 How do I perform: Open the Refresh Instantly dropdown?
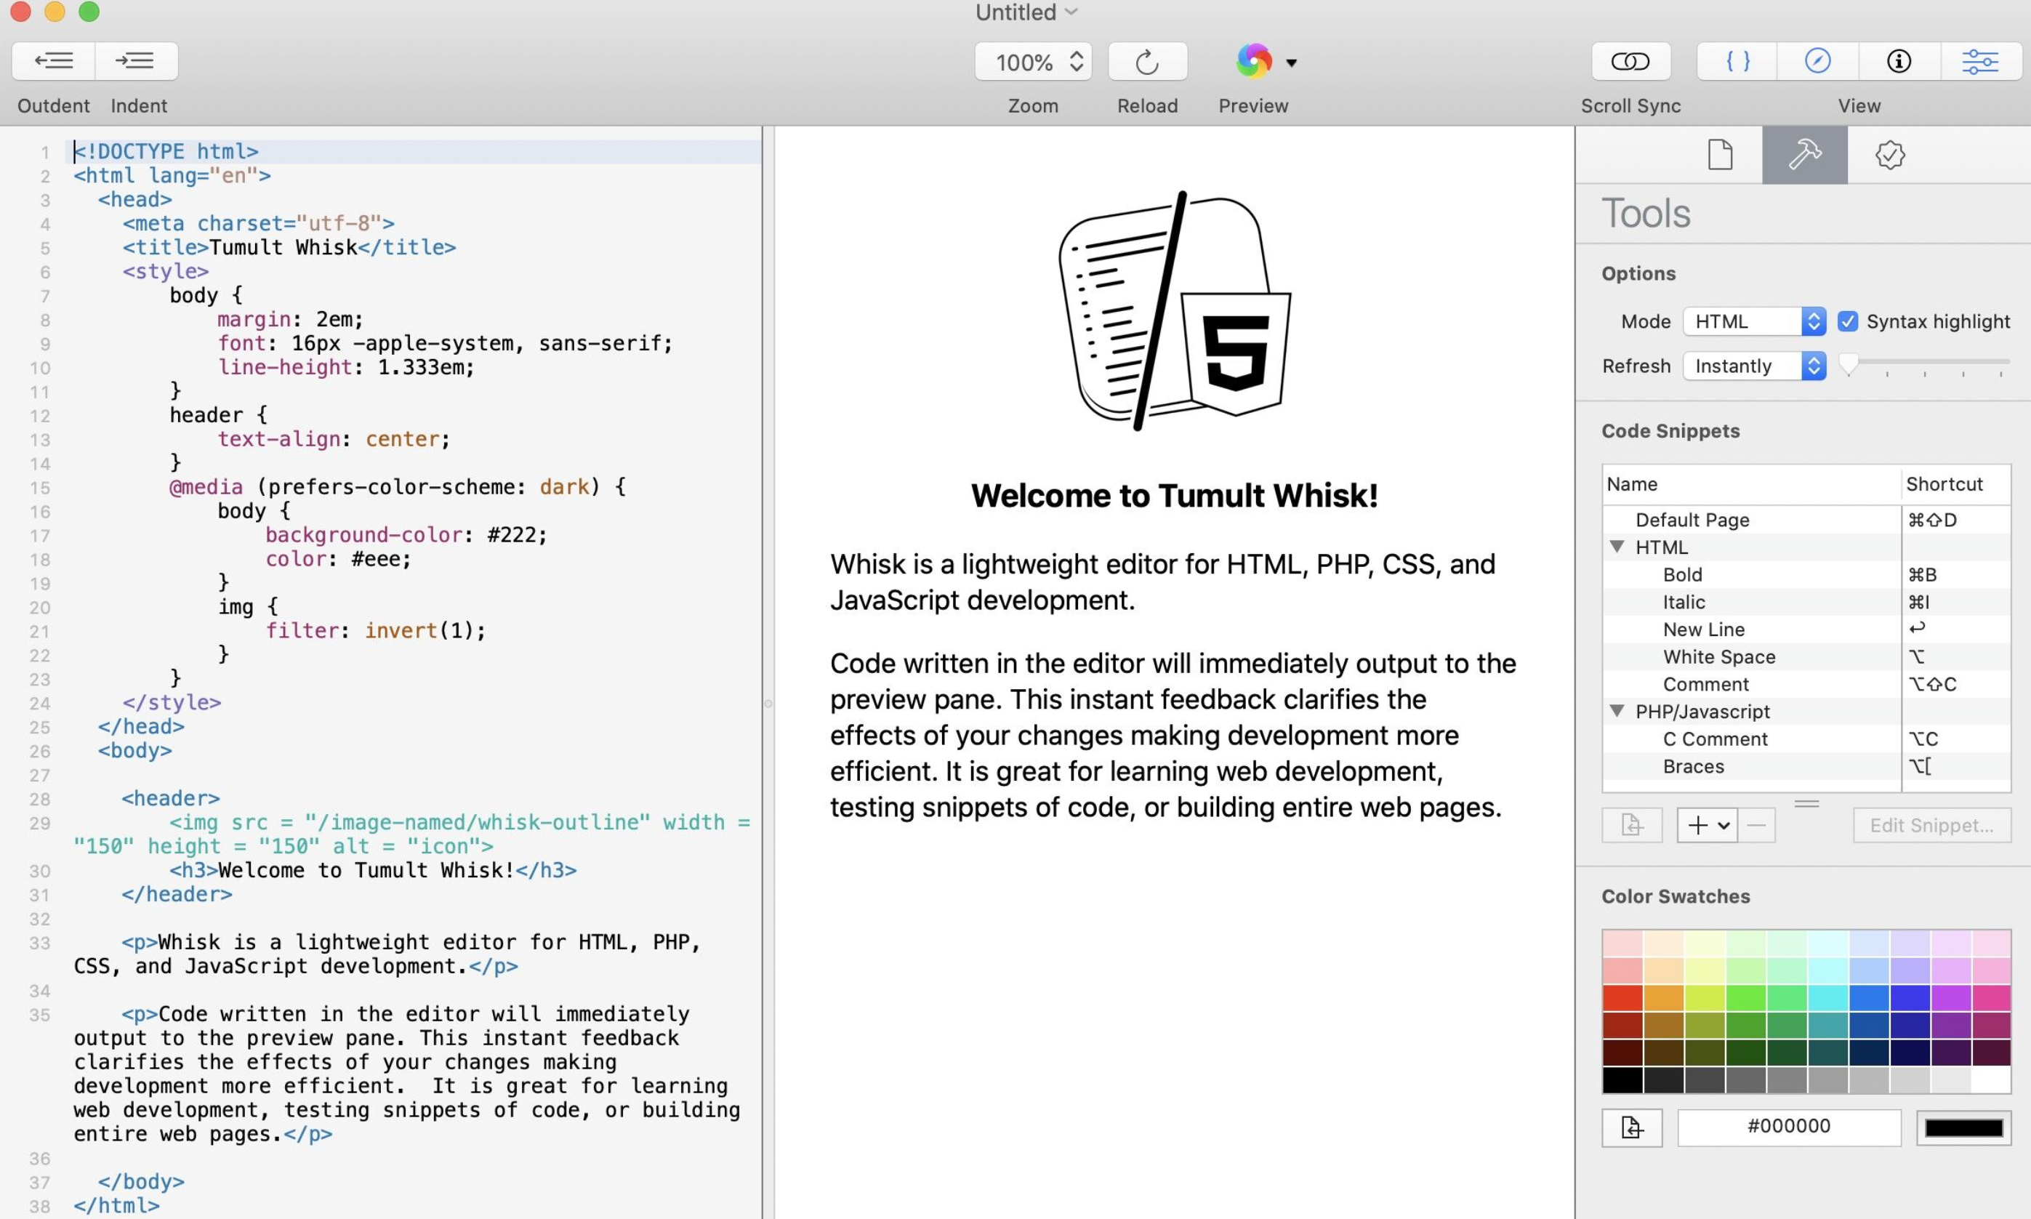coord(1754,366)
